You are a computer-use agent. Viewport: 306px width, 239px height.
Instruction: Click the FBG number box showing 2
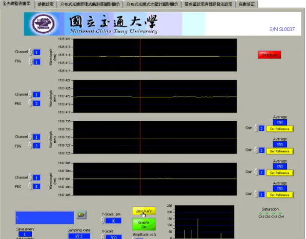(37, 104)
